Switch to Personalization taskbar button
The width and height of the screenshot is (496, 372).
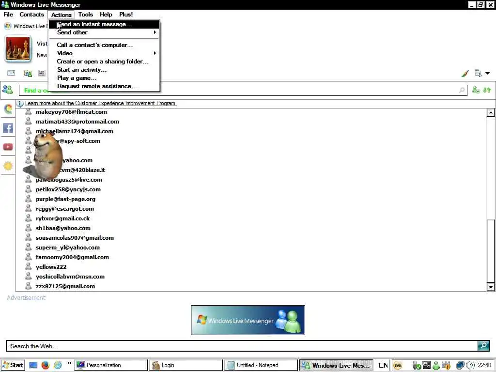click(x=111, y=365)
